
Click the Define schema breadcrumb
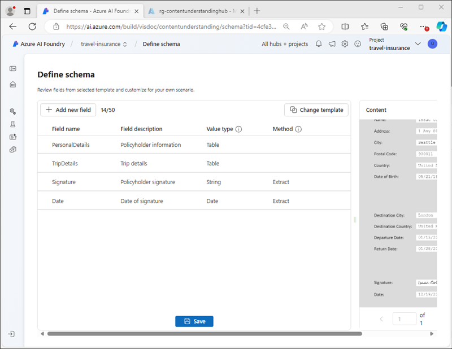[162, 44]
